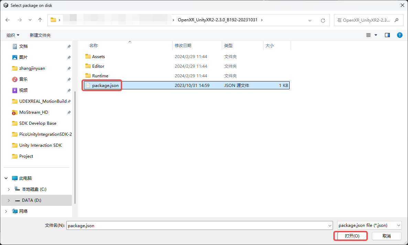Open the view mode options dropdown

coord(376,35)
